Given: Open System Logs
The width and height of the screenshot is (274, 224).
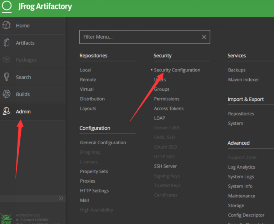Looking at the screenshot, I should [241, 177].
